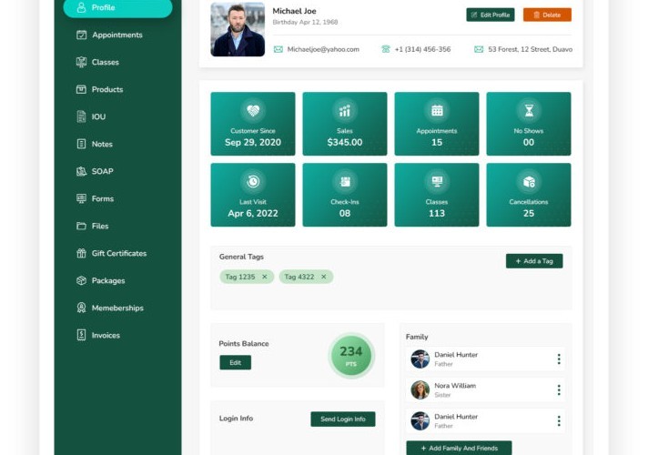
Task: Click the Packages box icon in sidebar
Action: (82, 280)
